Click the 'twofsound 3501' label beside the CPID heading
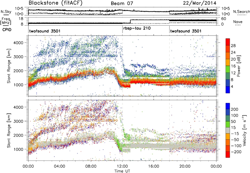Image resolution: width=250 pixels, height=173 pixels. (45, 31)
